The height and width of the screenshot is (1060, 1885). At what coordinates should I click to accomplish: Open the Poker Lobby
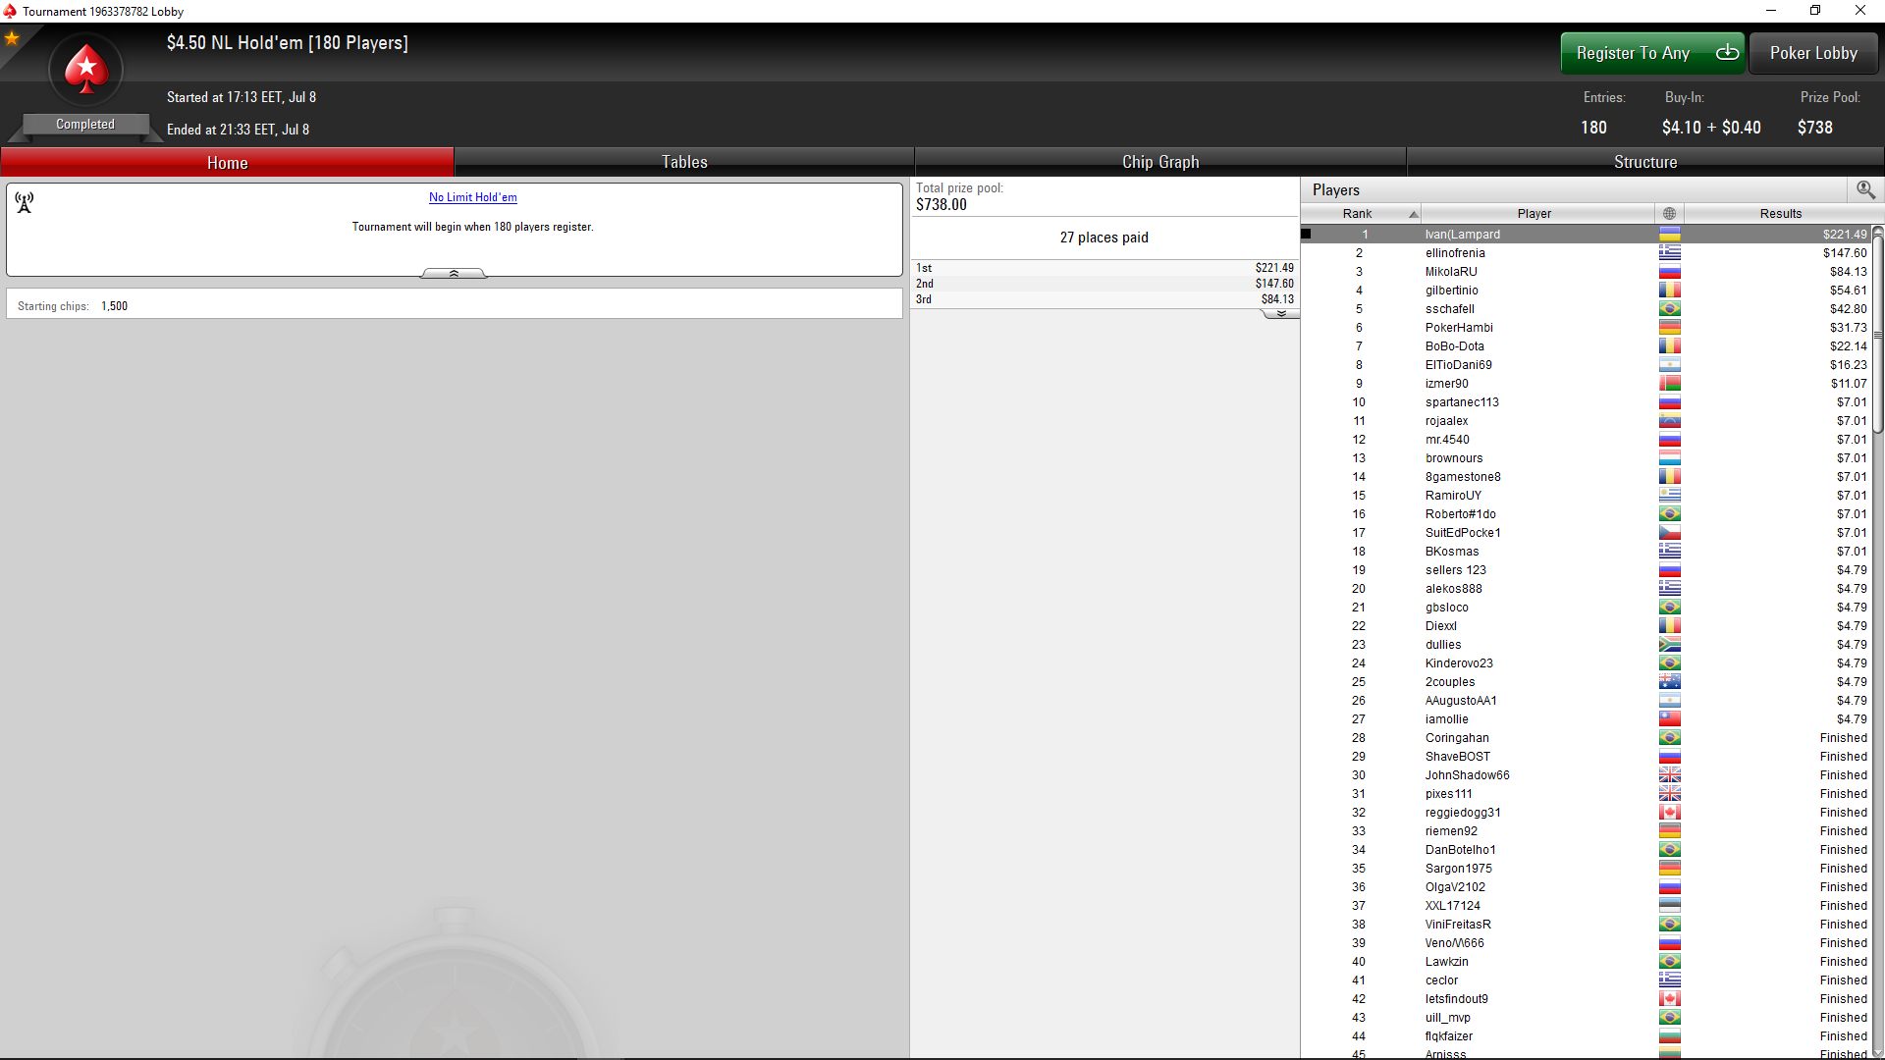tap(1813, 53)
